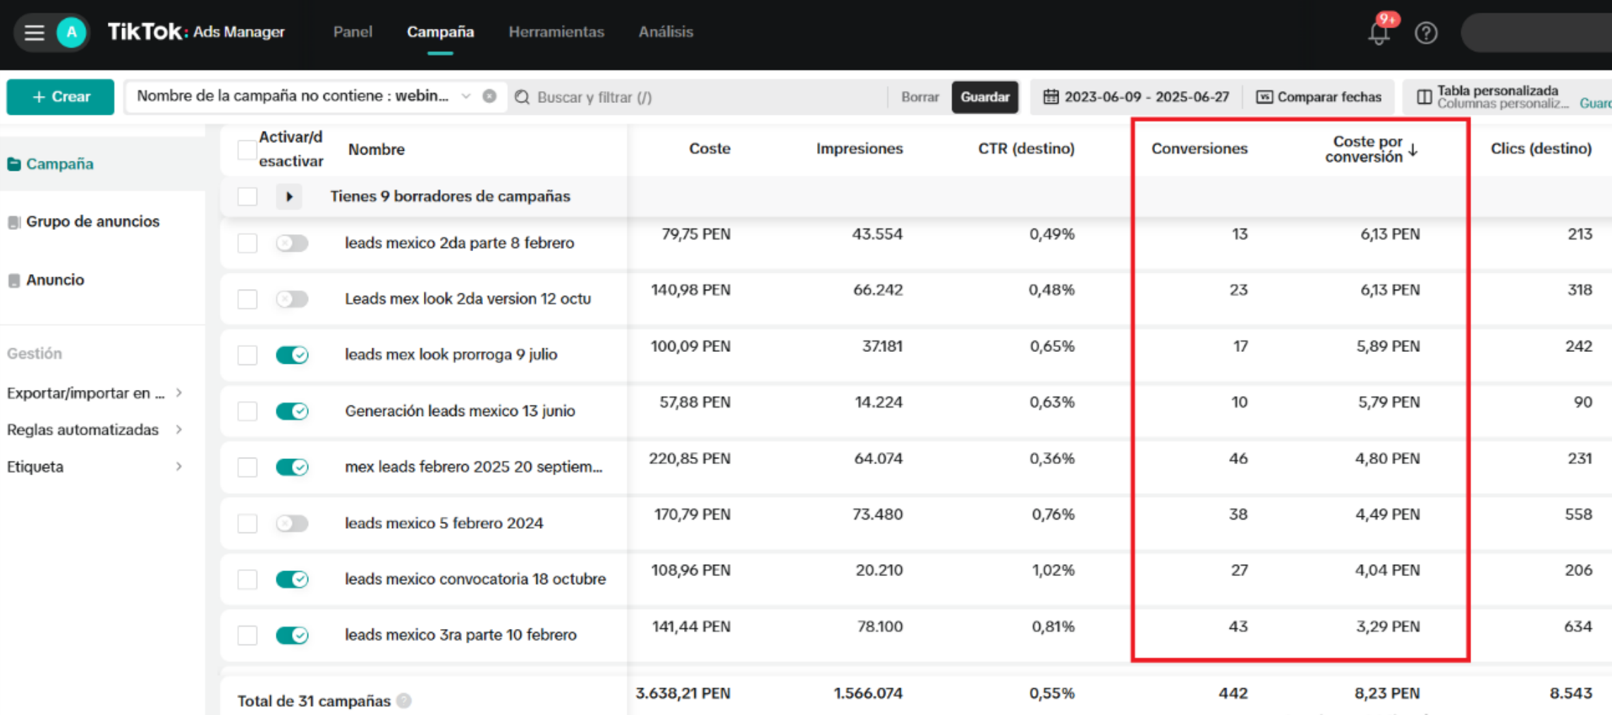This screenshot has height=715, width=1612.
Task: Click the info icon beside Total de 31 campañas
Action: click(x=404, y=700)
